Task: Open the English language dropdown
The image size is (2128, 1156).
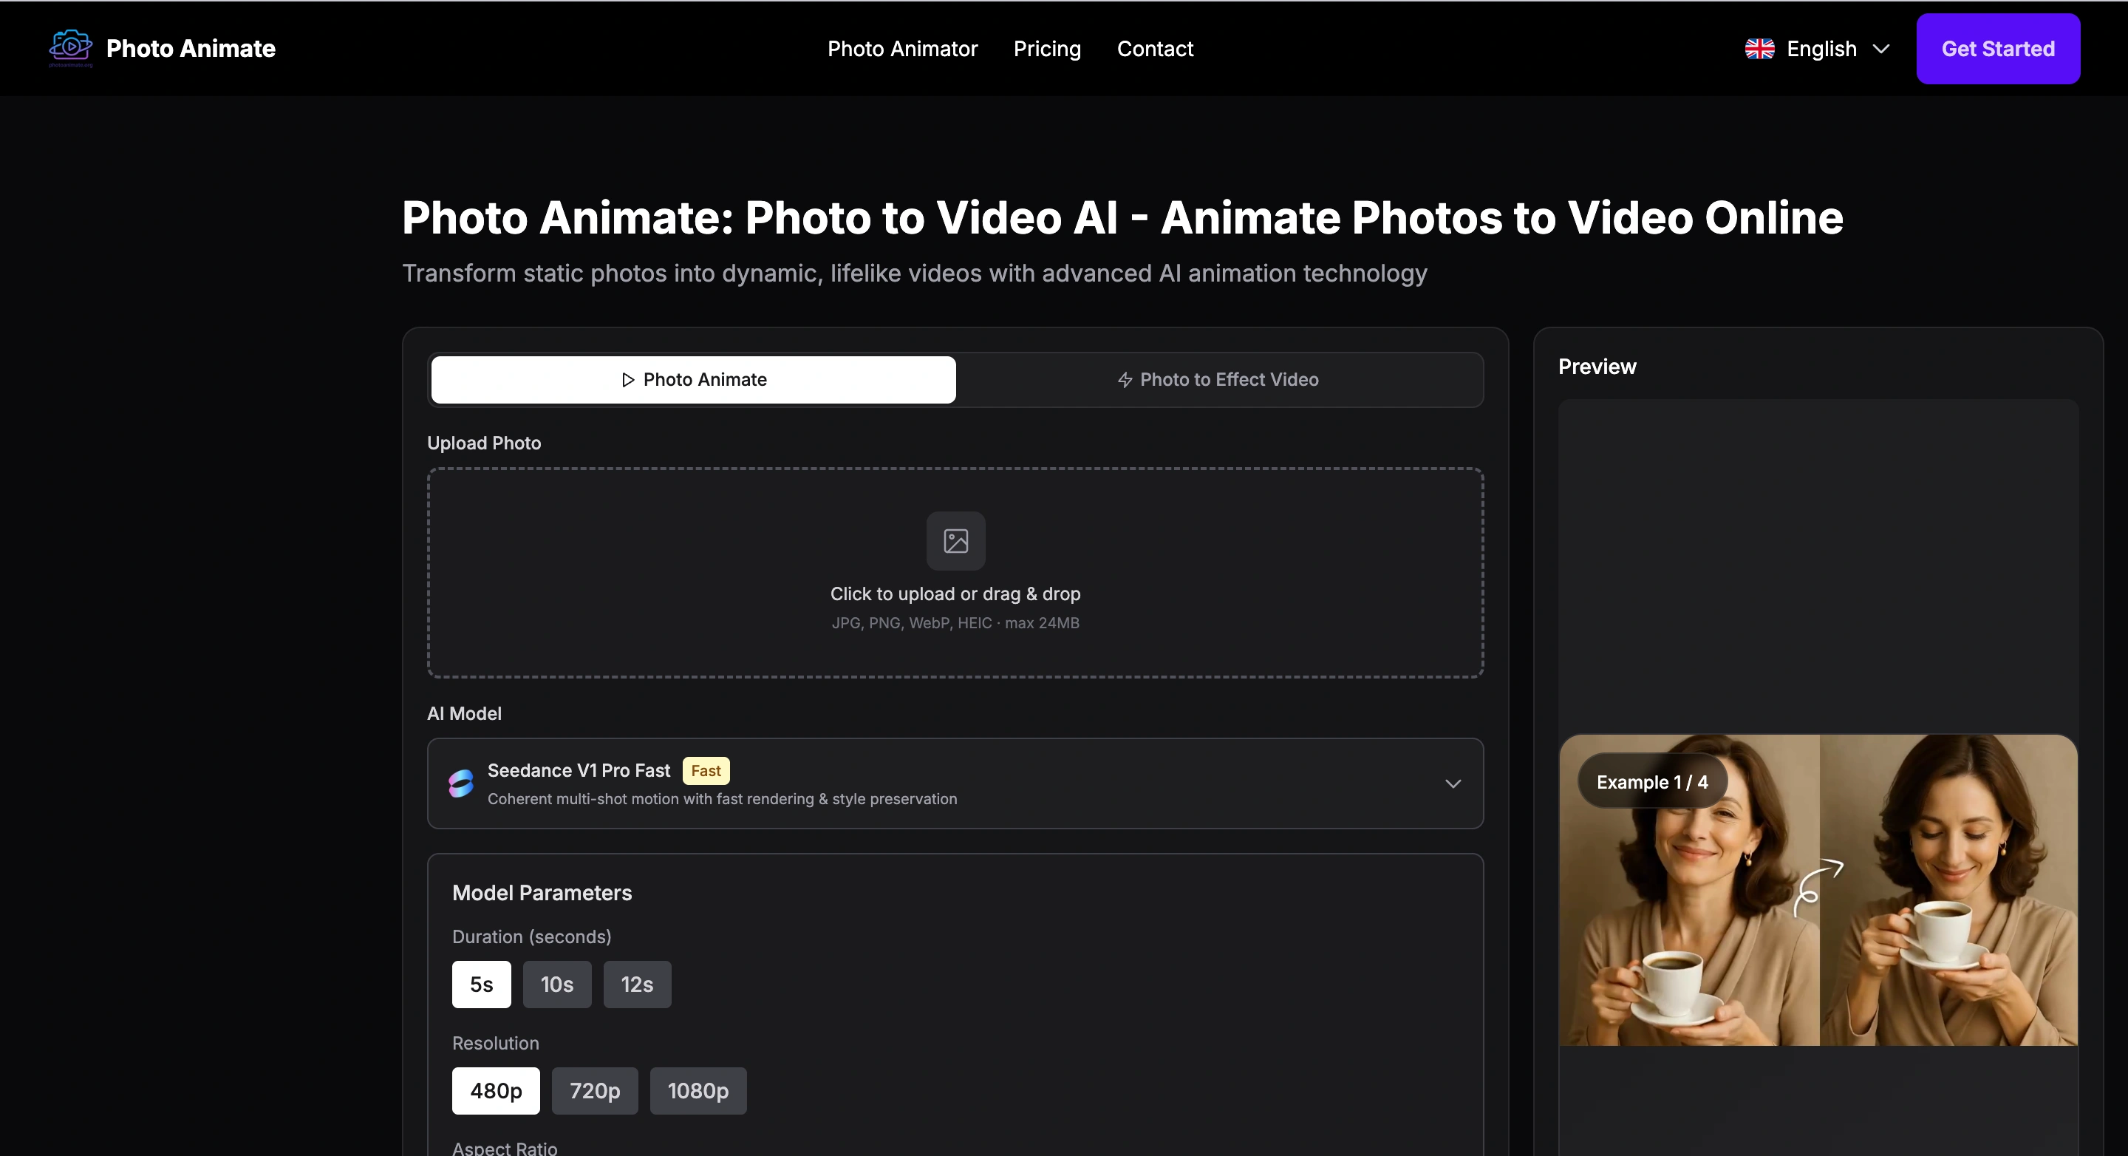Action: [x=1820, y=49]
